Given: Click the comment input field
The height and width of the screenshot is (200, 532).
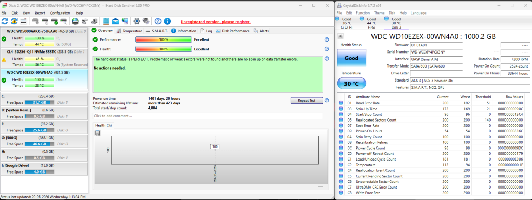Looking at the screenshot, I should click(x=208, y=116).
